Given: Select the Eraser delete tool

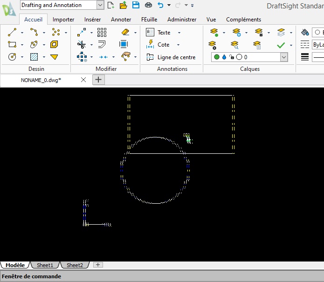Looking at the screenshot, I should tap(124, 32).
